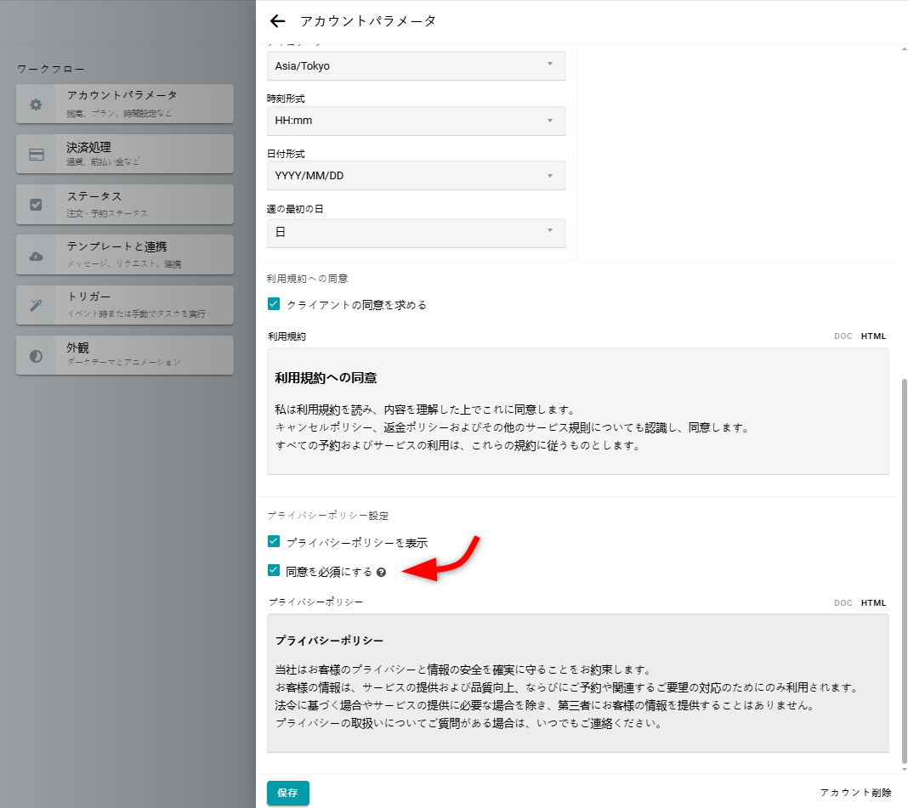
Task: Open the YYYY/MM/DD date format dropdown
Action: (x=416, y=176)
